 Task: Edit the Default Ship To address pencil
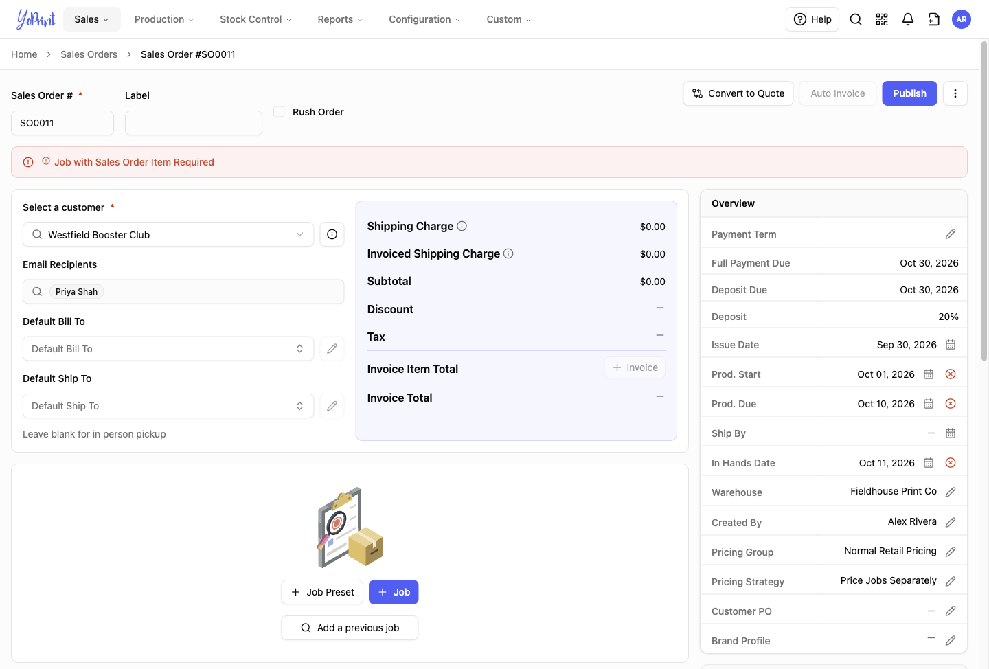coord(332,406)
